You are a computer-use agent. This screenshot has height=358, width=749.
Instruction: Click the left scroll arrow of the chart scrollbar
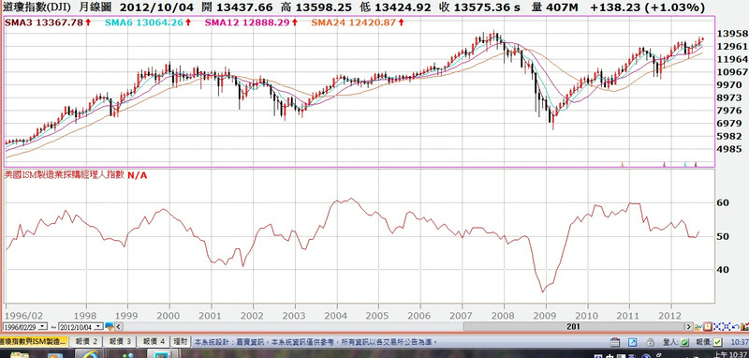119,326
